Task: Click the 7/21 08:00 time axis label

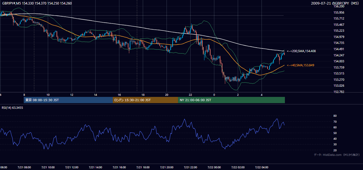Action: [24, 167]
